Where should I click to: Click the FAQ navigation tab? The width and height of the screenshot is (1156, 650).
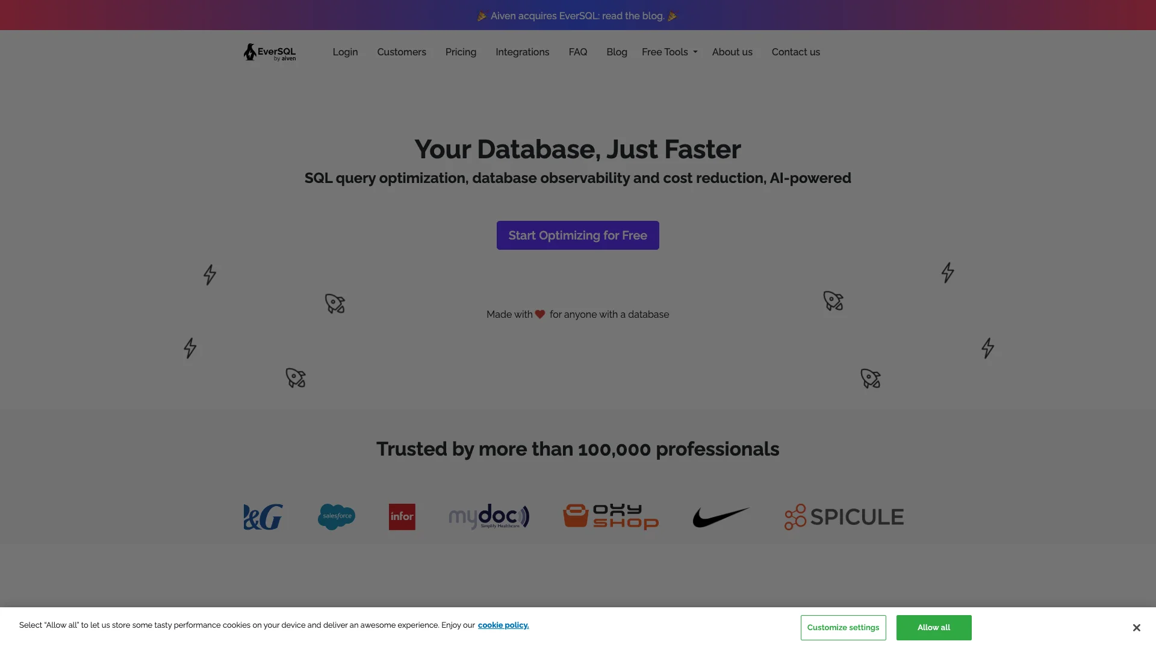577,52
